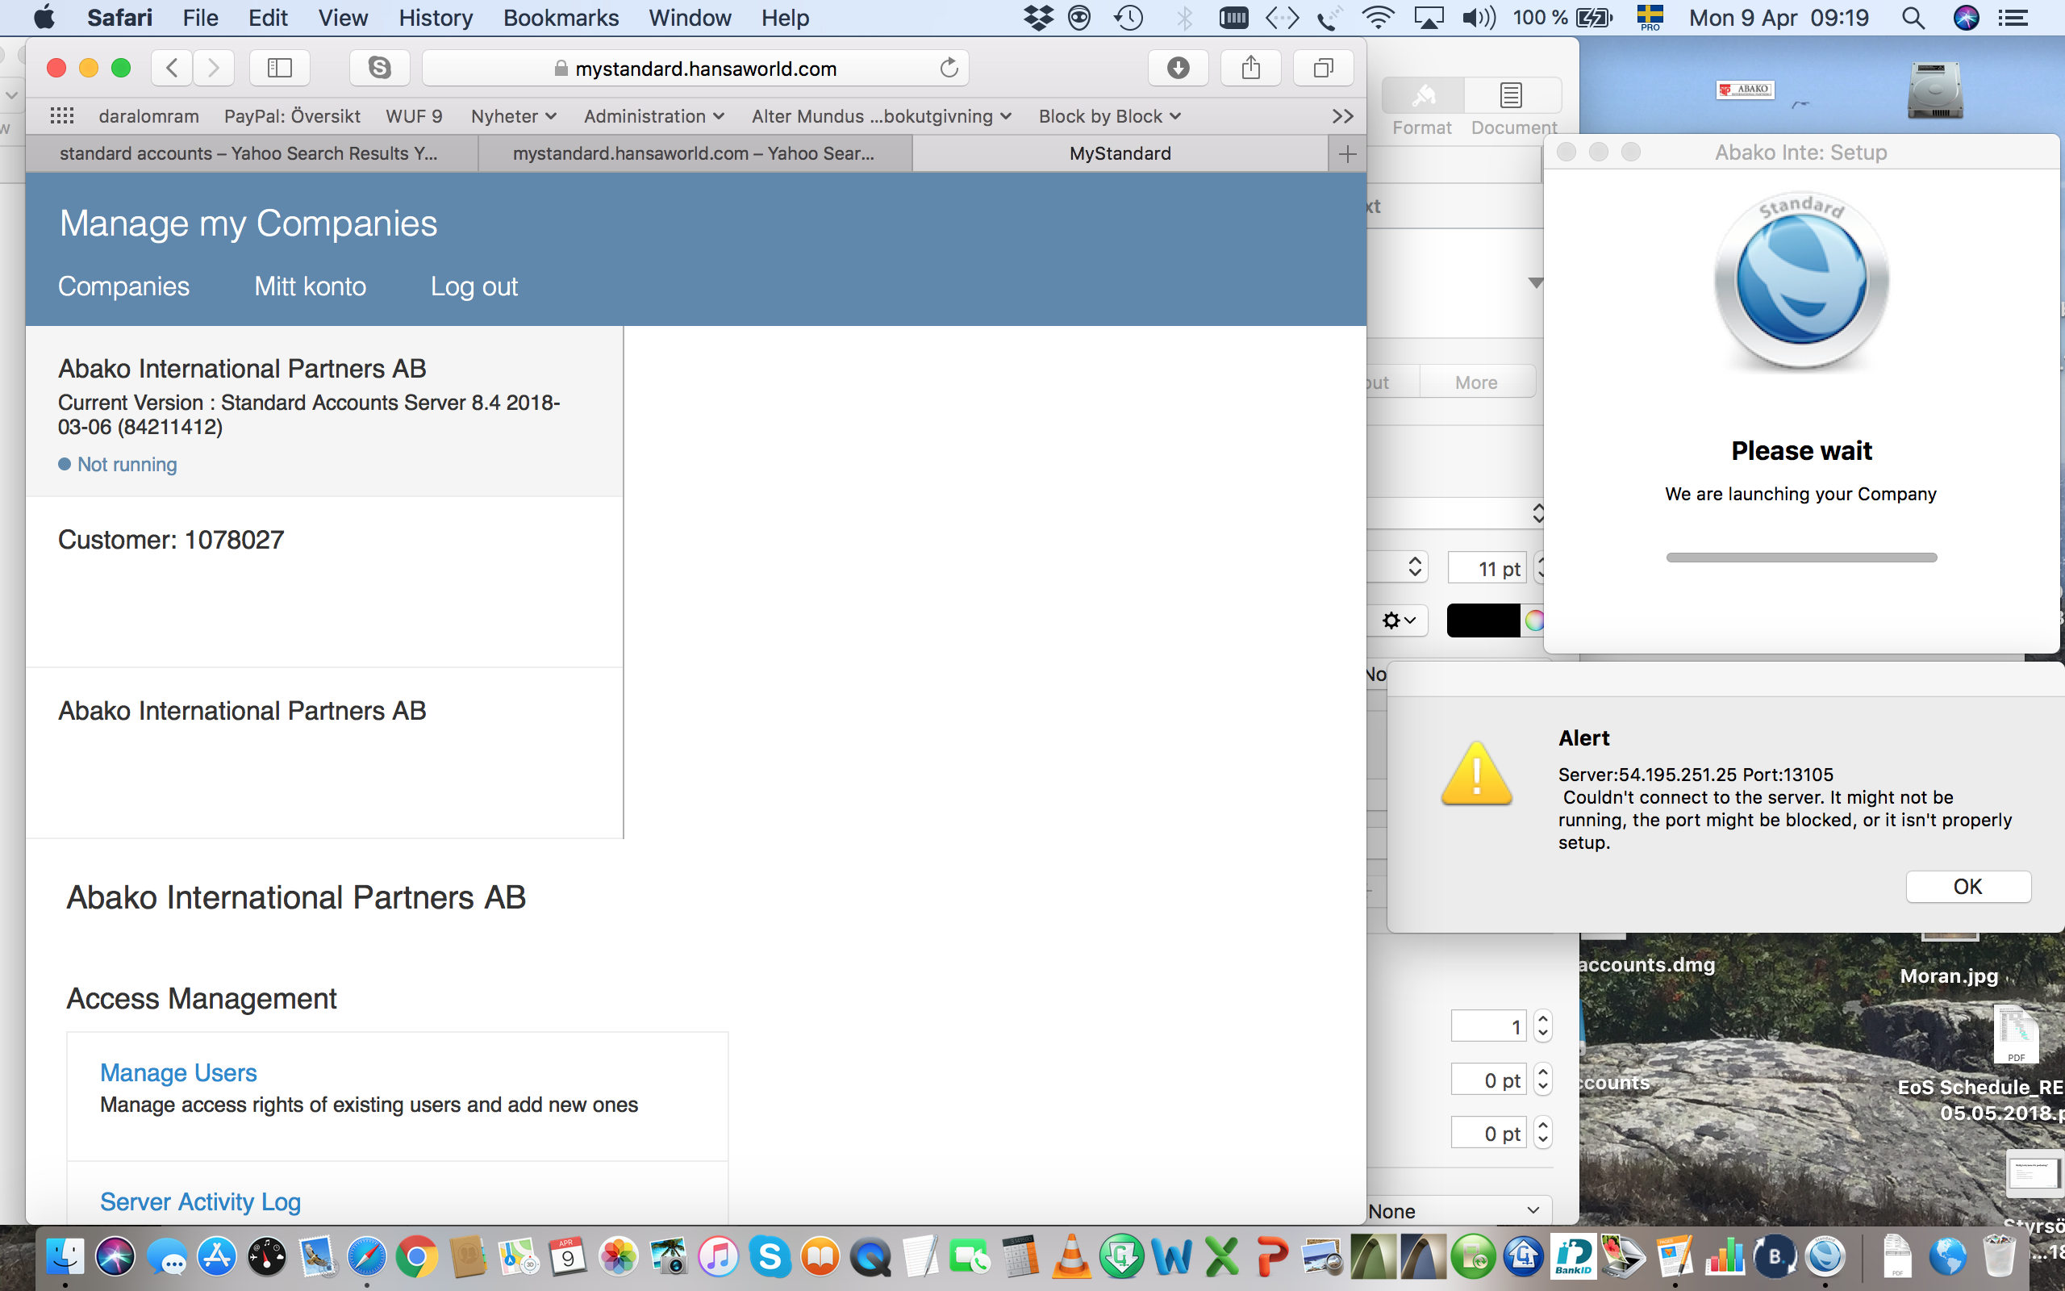
Task: Open Finder from the Dock
Action: click(x=65, y=1257)
